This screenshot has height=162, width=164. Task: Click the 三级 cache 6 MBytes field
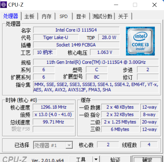(120, 129)
